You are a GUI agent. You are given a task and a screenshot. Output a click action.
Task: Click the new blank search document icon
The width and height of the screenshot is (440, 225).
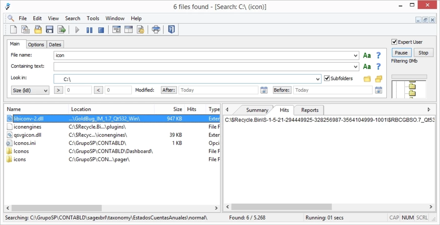click(x=14, y=30)
